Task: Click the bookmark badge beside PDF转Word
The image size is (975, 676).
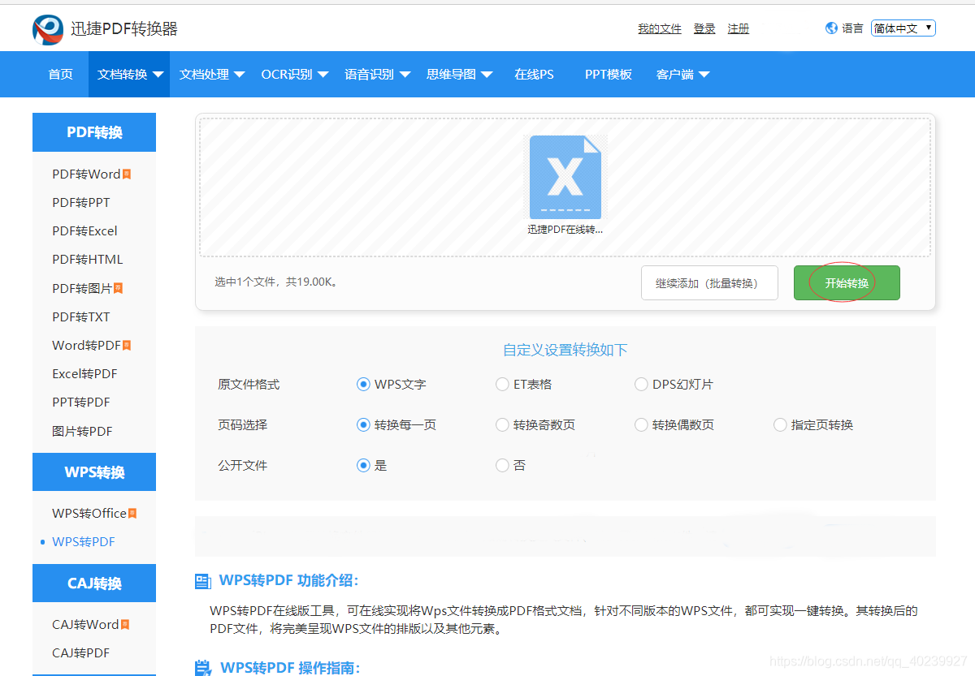Action: click(x=127, y=174)
